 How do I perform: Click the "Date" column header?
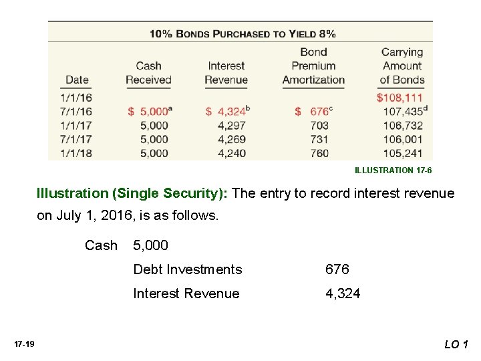pos(77,80)
